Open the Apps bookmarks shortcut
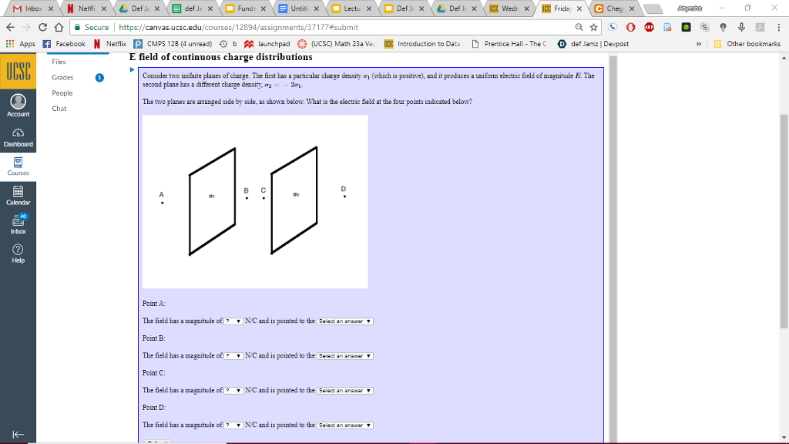 coord(21,44)
